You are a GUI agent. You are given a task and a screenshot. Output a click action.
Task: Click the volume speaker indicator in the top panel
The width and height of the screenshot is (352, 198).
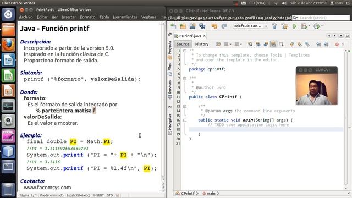point(284,3)
